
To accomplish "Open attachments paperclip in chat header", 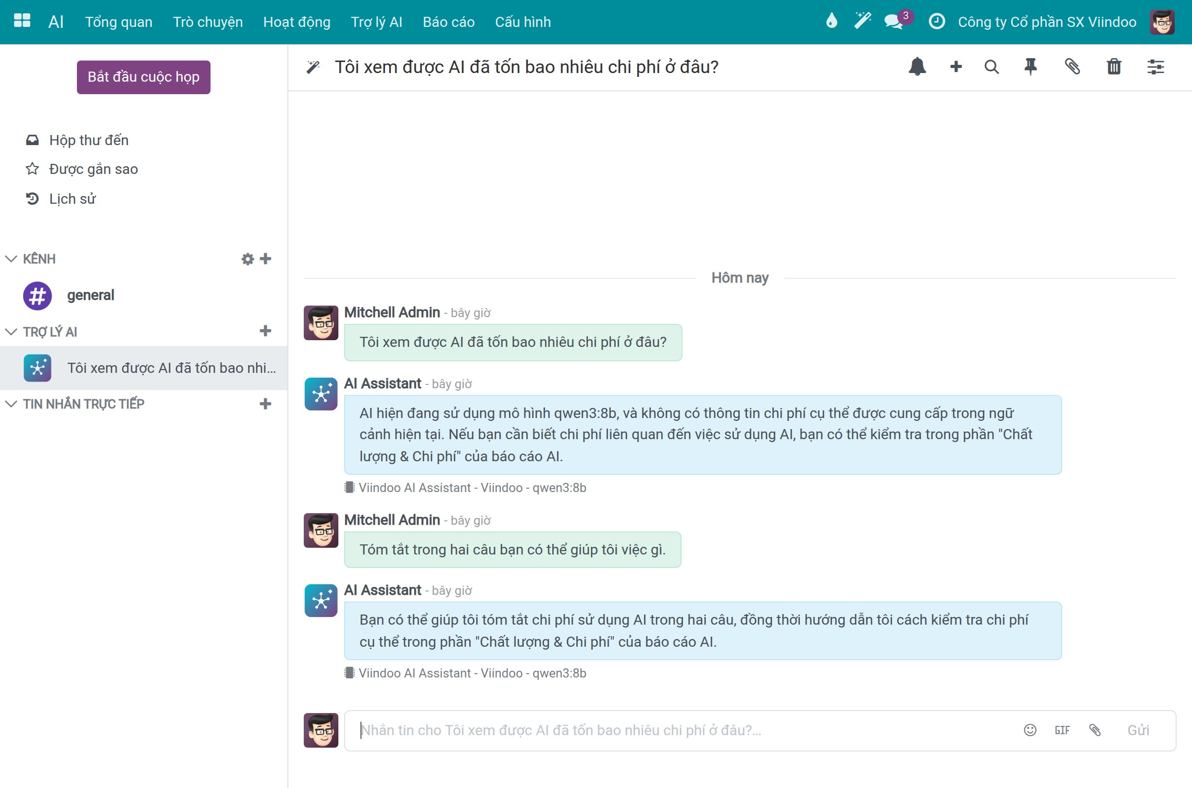I will coord(1072,67).
